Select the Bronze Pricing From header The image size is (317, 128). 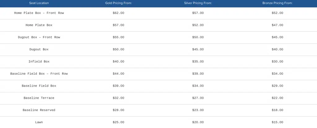tap(277, 3)
